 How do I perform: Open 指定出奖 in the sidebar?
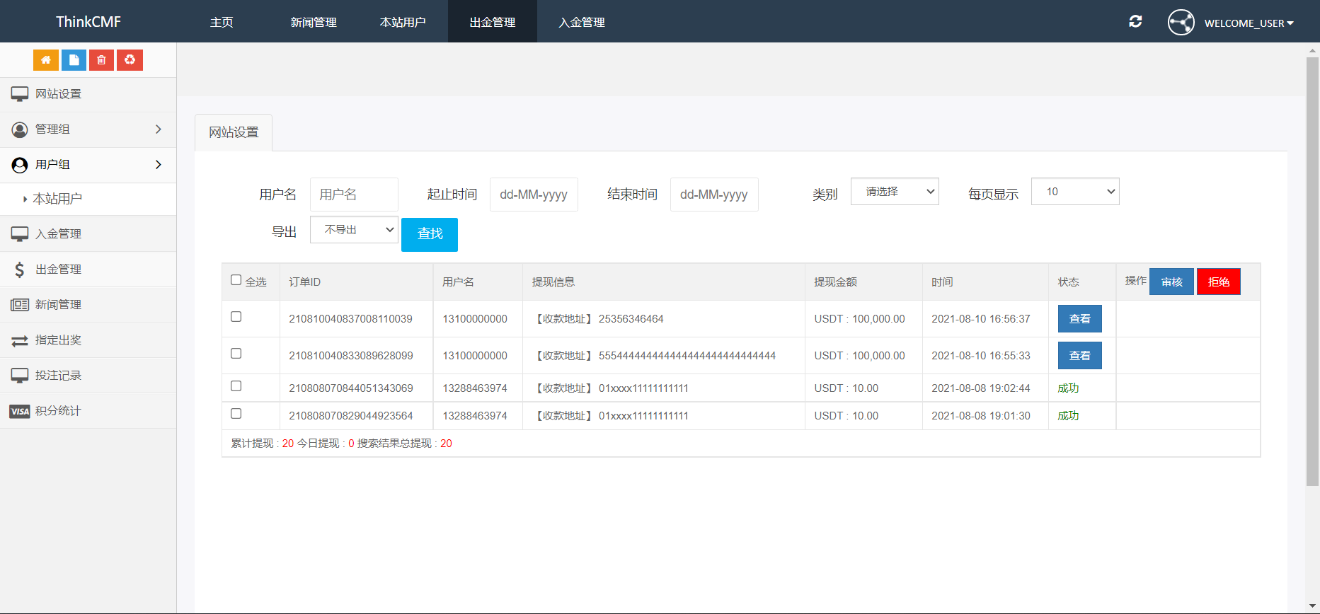point(88,340)
